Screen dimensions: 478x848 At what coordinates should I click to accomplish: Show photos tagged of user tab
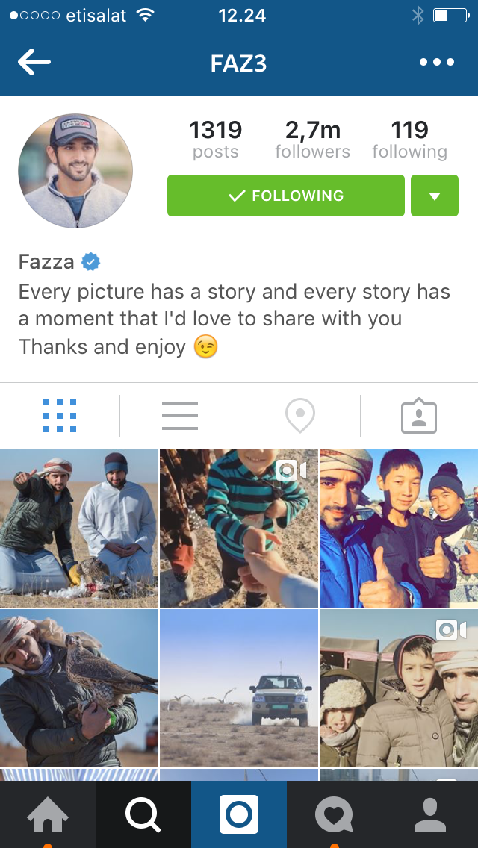pos(419,415)
